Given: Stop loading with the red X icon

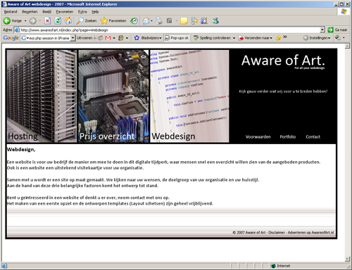Looking at the screenshot, I should pyautogui.click(x=47, y=21).
